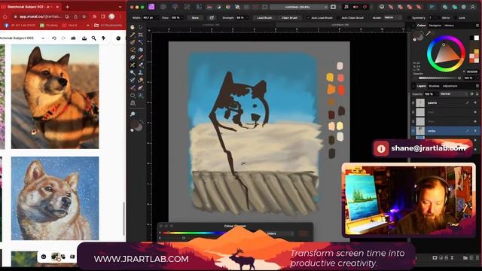The image size is (482, 271).
Task: Open the Width value dropdown
Action: click(157, 18)
